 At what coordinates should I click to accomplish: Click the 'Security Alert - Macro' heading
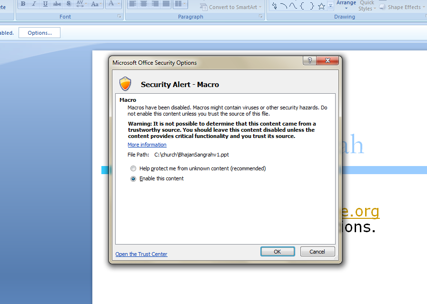click(x=180, y=85)
